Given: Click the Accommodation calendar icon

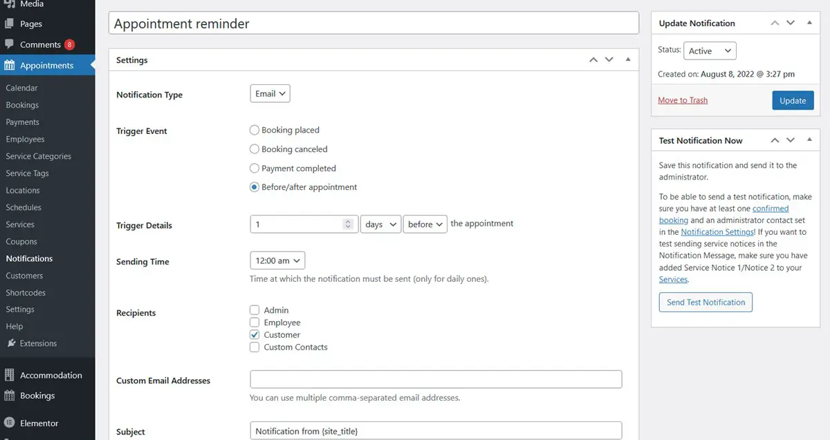Looking at the screenshot, I should click(9, 375).
